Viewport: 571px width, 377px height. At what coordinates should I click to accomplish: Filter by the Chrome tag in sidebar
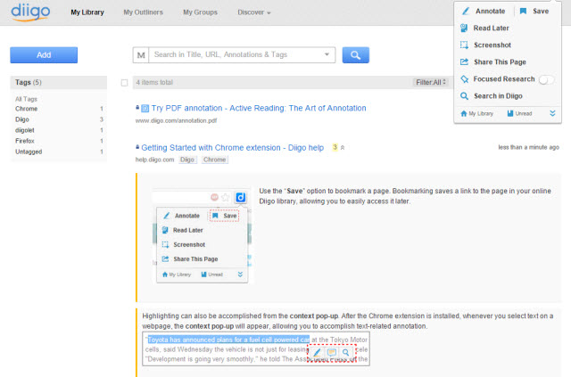pos(26,109)
